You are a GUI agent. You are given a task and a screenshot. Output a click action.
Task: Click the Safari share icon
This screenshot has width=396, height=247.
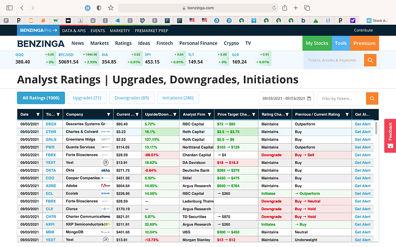point(283,8)
